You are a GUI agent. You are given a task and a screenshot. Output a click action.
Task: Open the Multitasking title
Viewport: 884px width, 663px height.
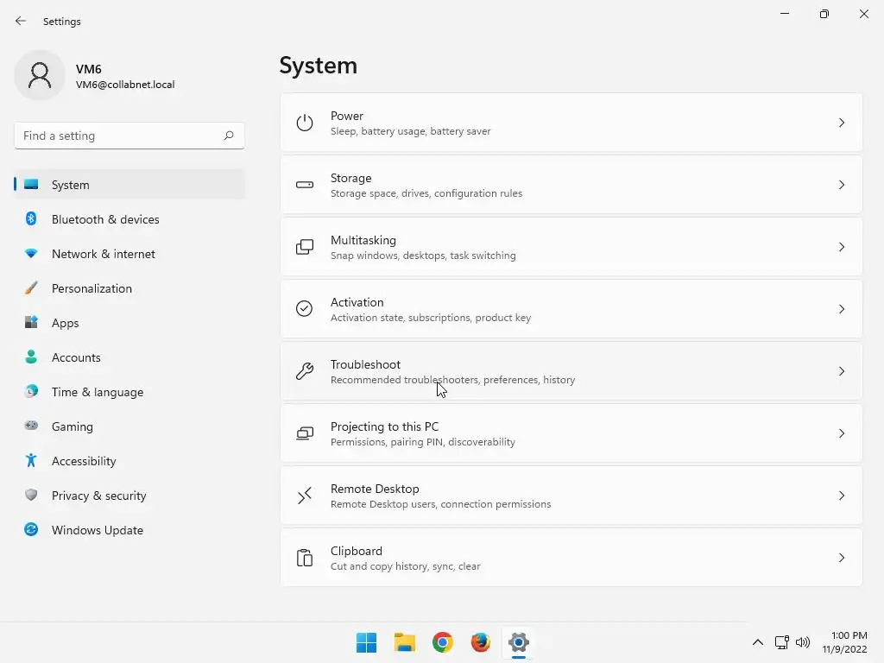363,240
